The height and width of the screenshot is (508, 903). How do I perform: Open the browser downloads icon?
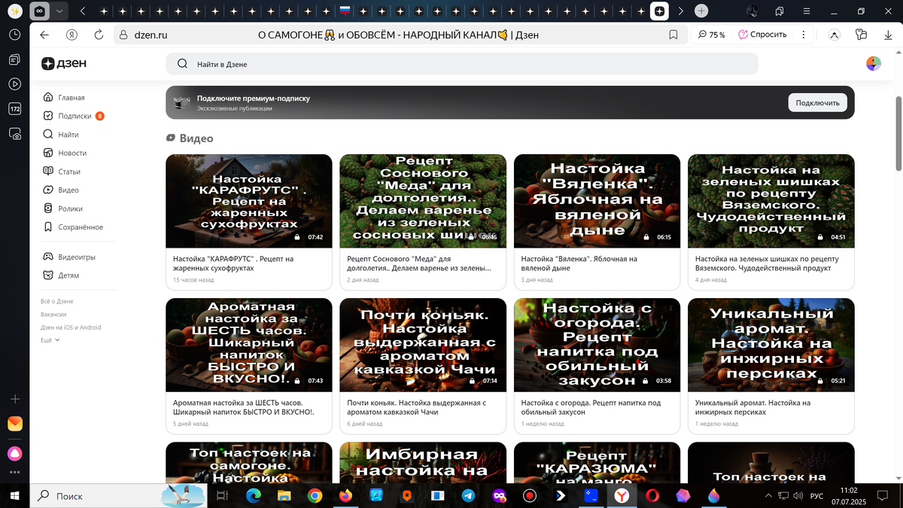coord(888,35)
